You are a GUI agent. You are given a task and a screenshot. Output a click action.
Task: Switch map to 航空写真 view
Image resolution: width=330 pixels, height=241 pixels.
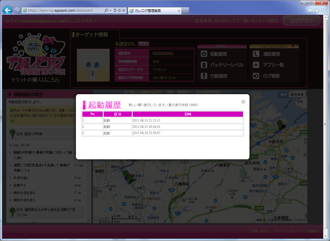coord(297,95)
